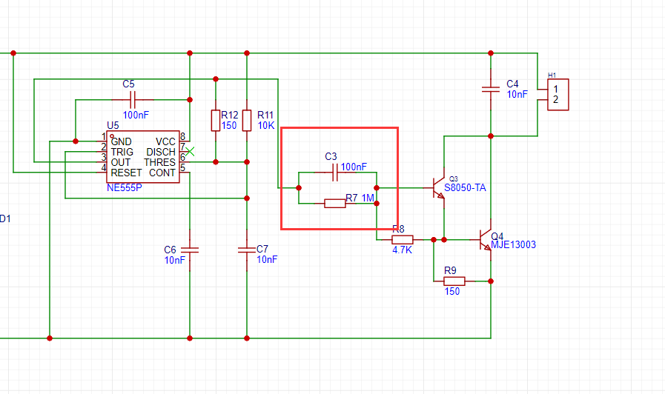Click the GND pin name on U5
This screenshot has height=394, width=665.
[x=122, y=141]
